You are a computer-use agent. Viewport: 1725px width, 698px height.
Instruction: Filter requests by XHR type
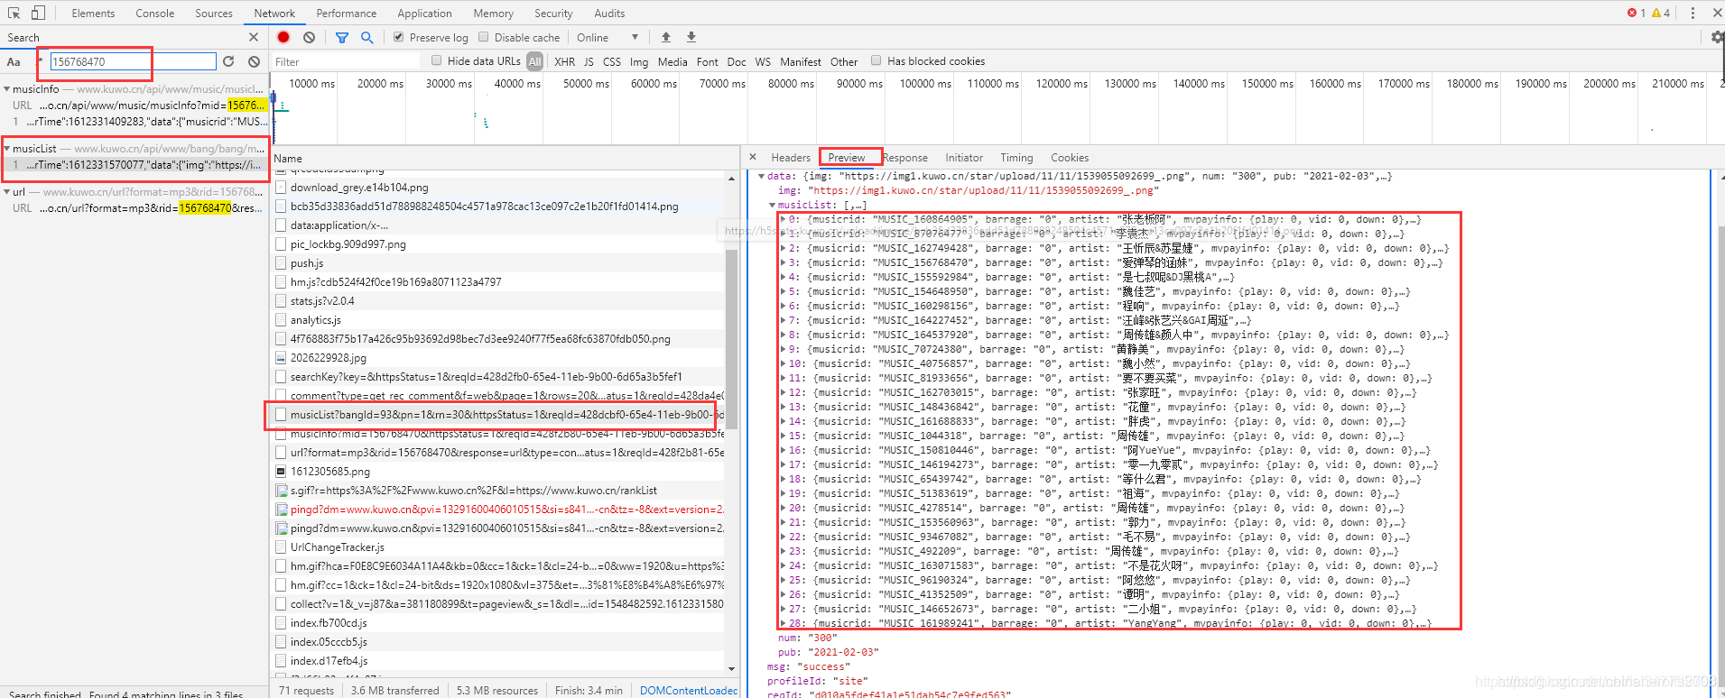[x=564, y=61]
